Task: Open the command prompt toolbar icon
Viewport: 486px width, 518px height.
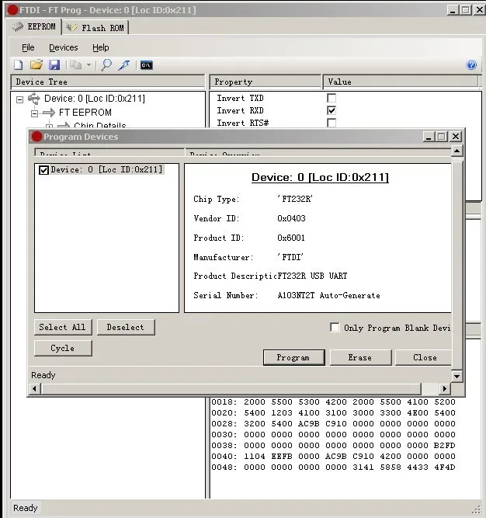Action: pyautogui.click(x=145, y=65)
